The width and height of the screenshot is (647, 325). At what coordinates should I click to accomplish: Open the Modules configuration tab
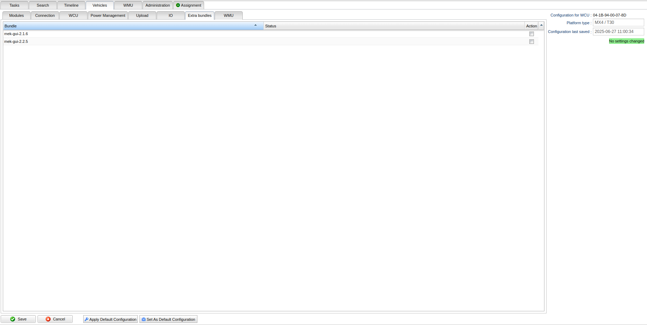tap(17, 15)
